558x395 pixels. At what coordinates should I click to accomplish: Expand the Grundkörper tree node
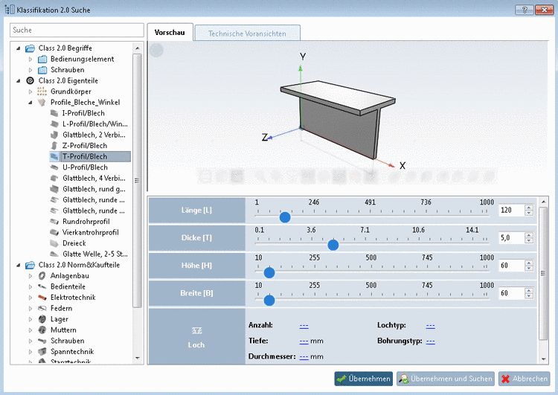[31, 91]
